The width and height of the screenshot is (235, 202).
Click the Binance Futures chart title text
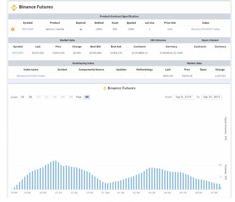(x=122, y=88)
